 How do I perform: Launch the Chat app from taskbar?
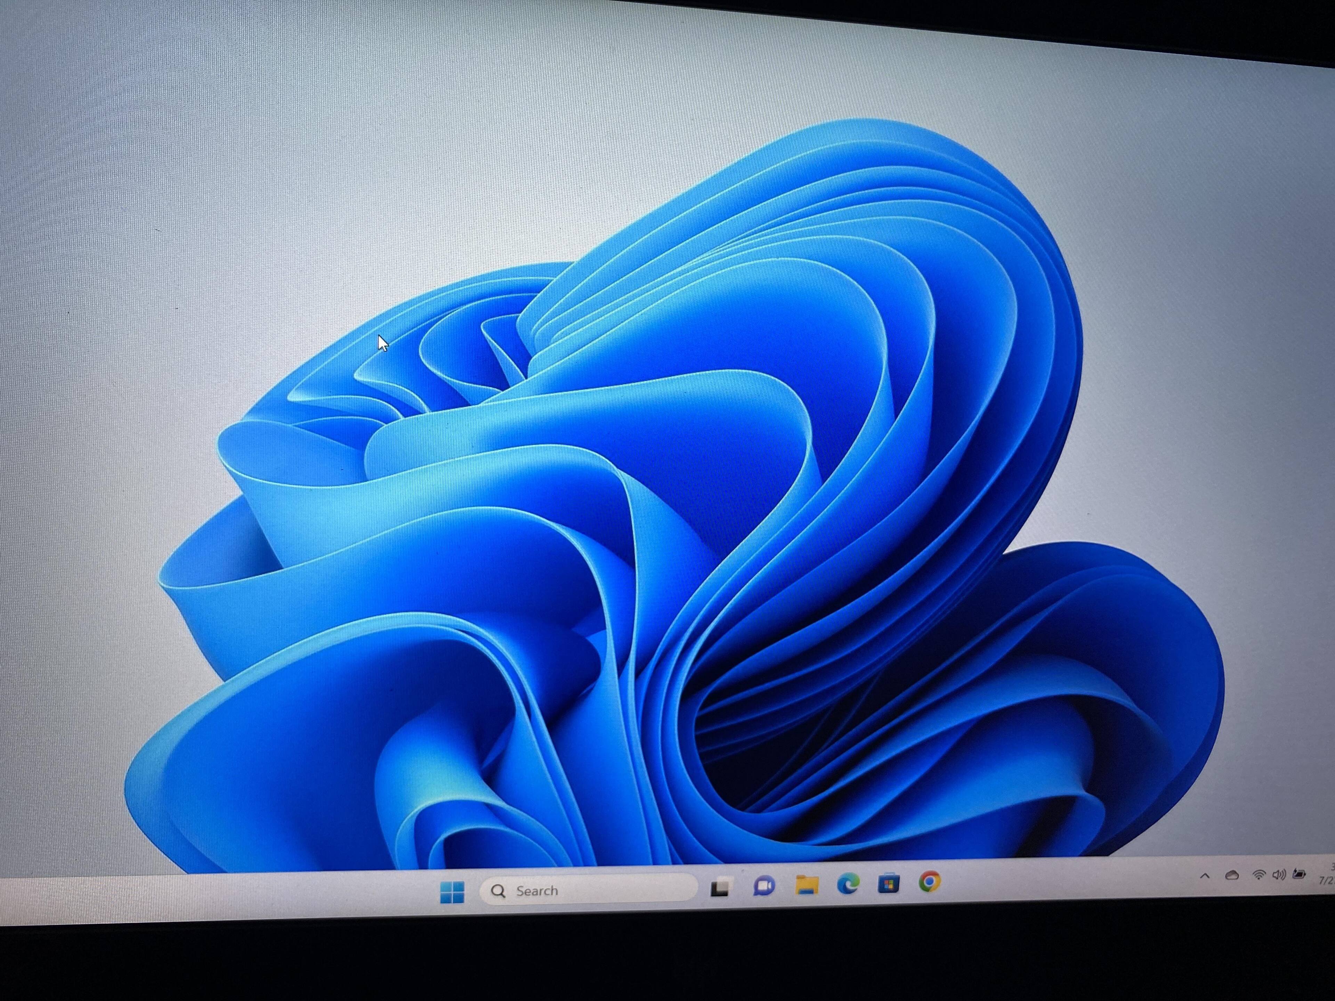(764, 886)
